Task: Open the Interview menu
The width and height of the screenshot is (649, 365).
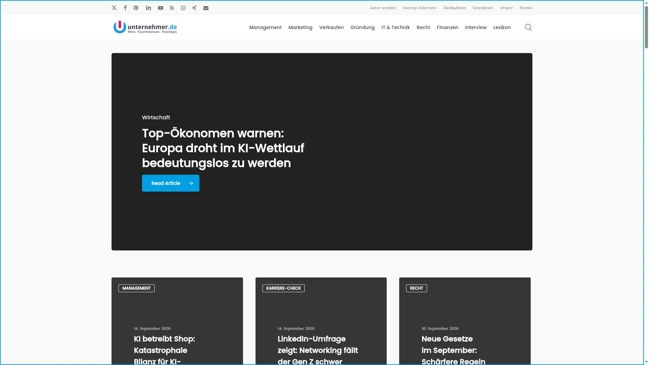Action: coord(476,27)
